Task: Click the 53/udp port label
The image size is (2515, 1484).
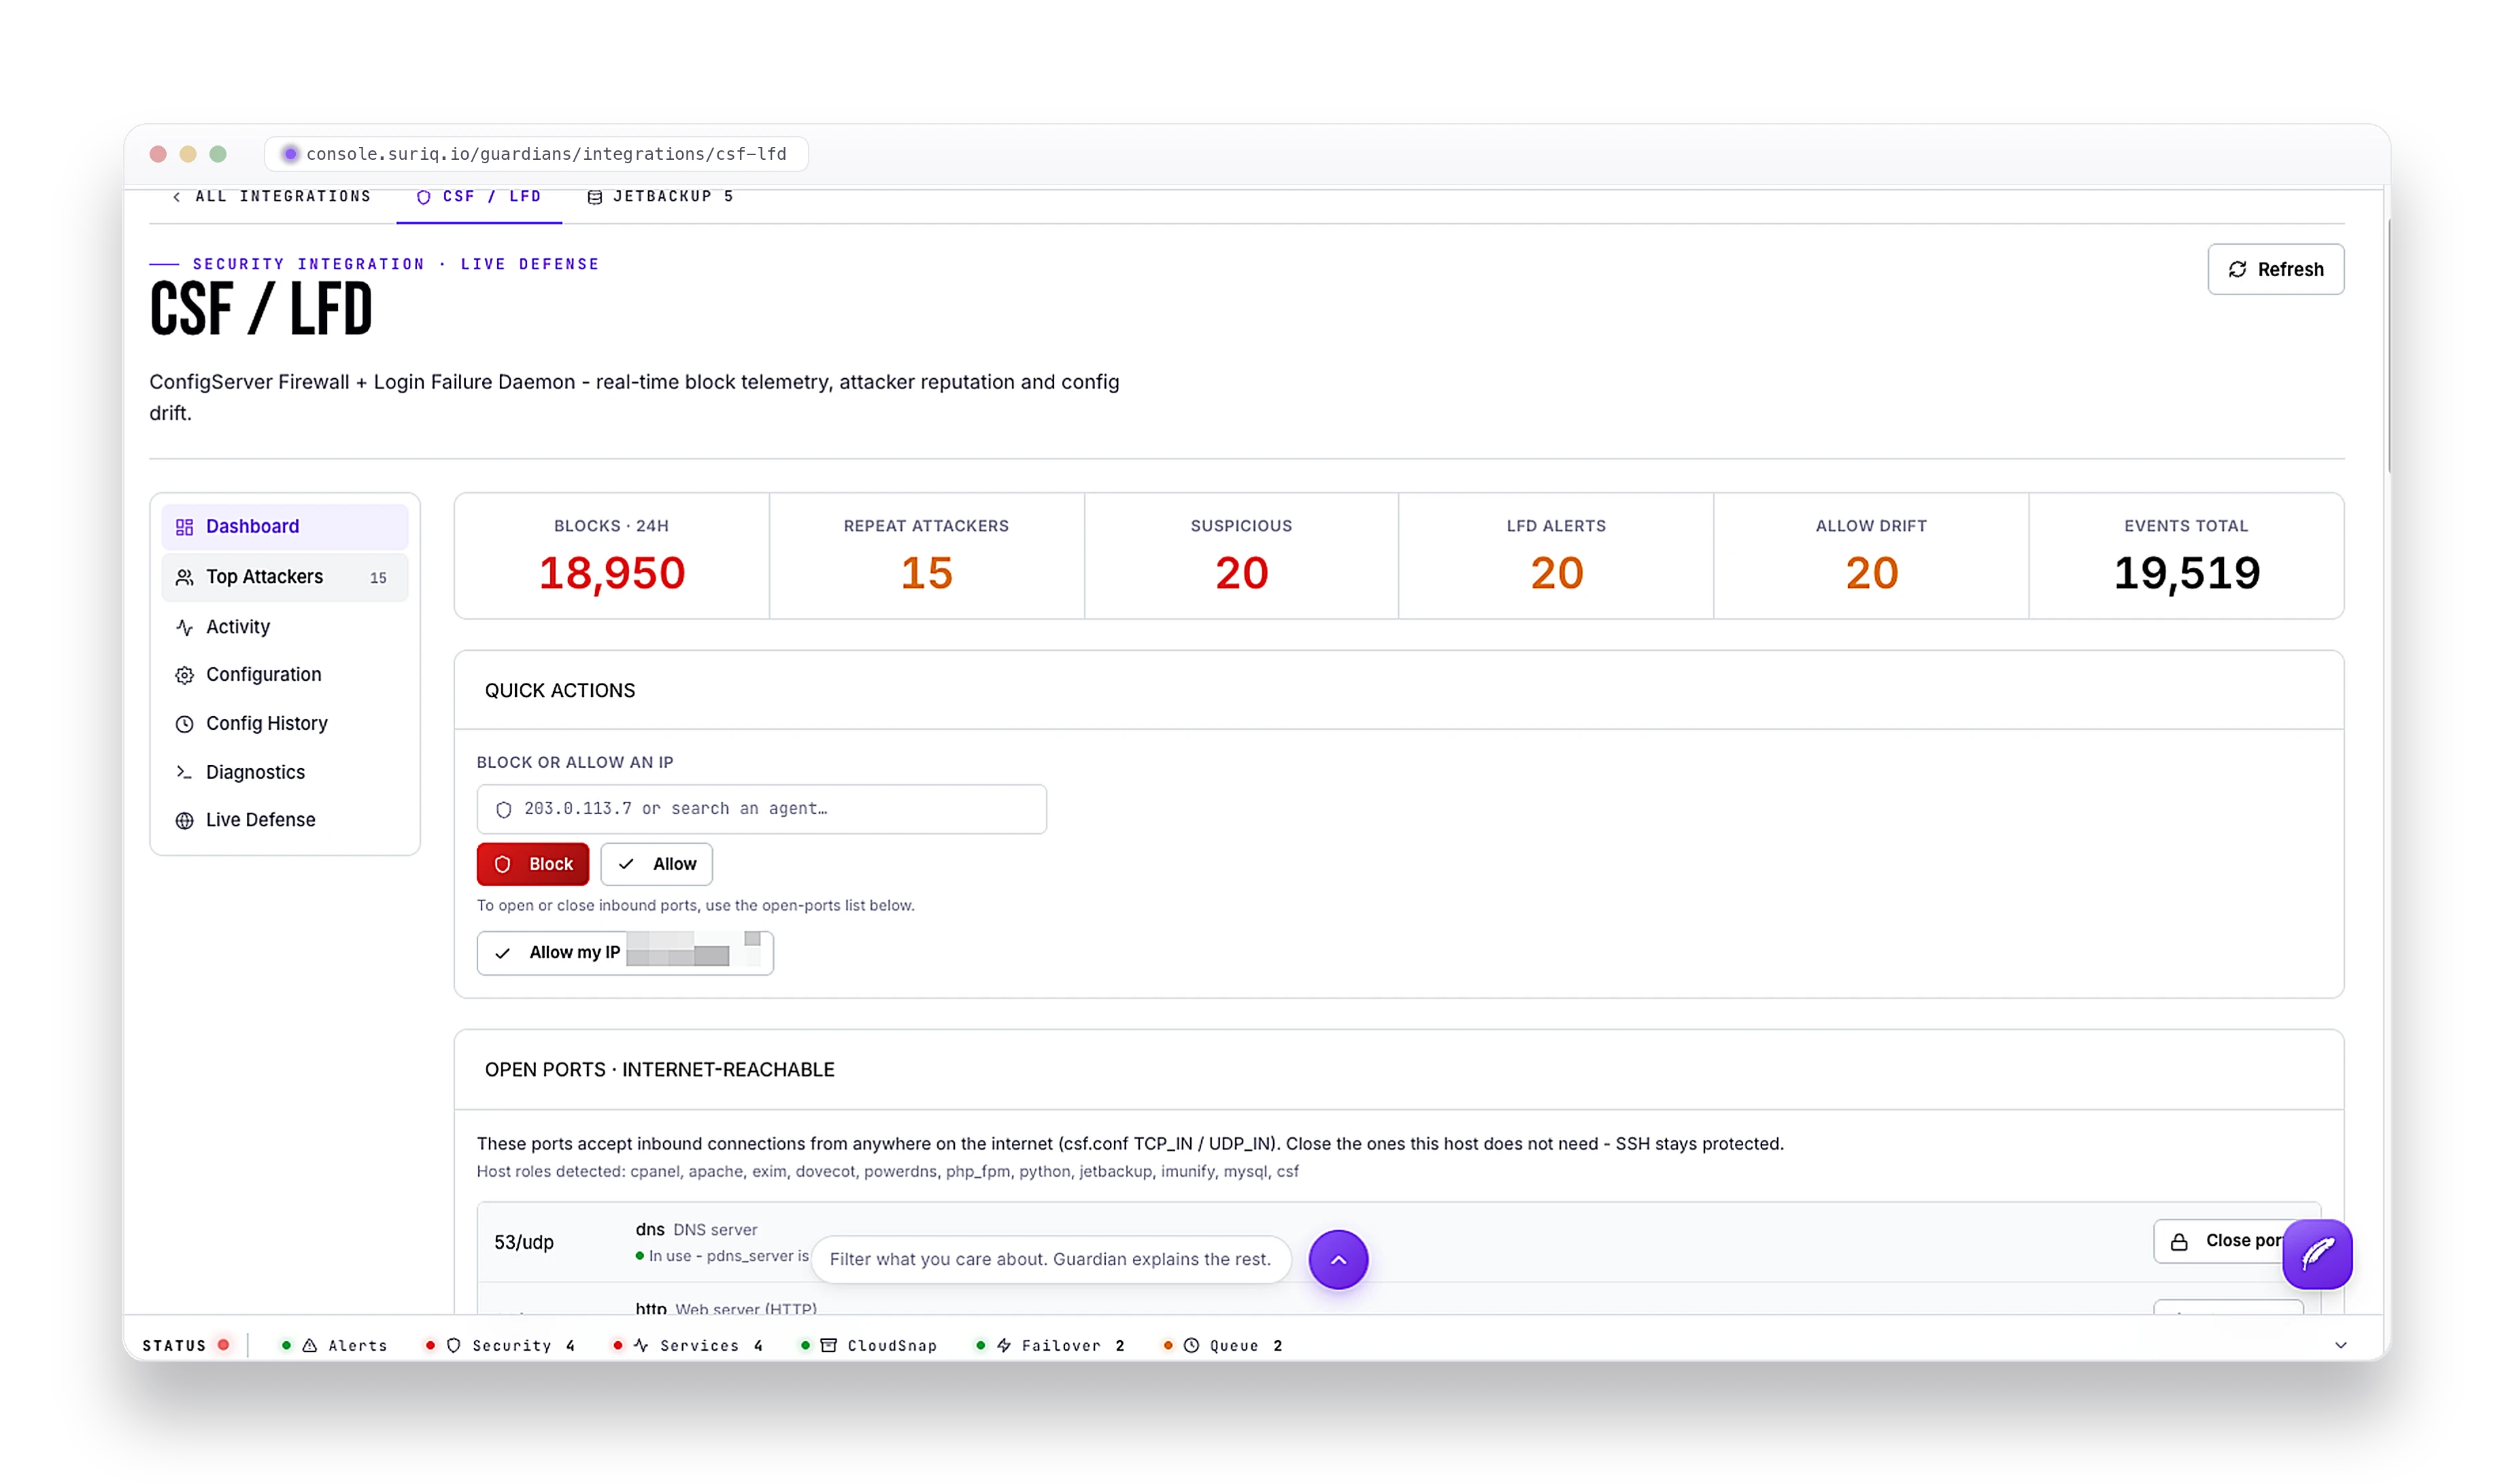Action: point(524,1243)
